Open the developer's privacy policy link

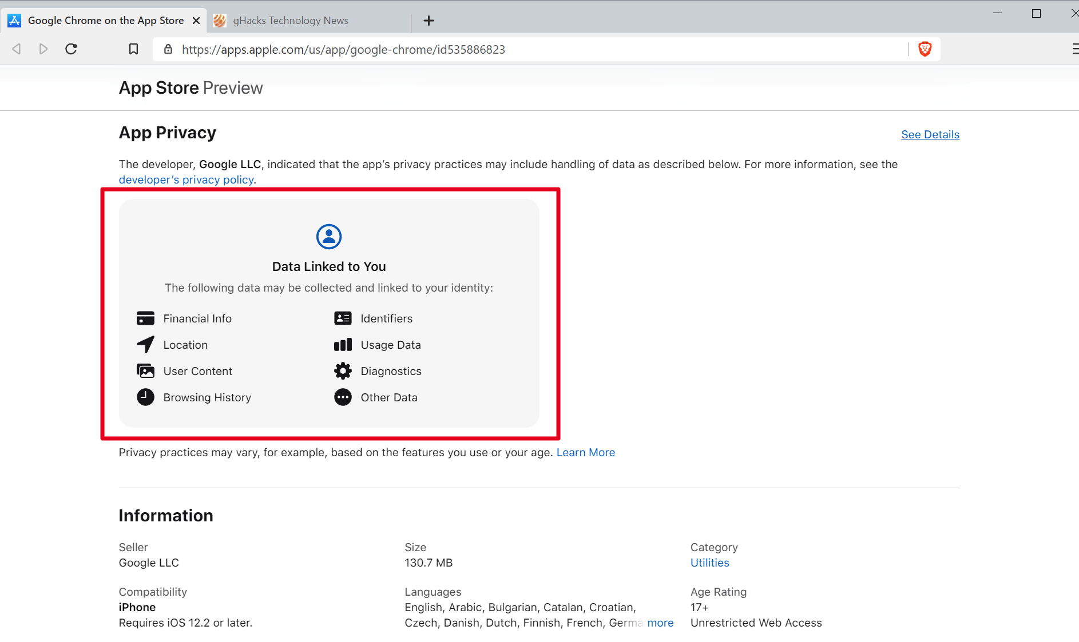[186, 180]
